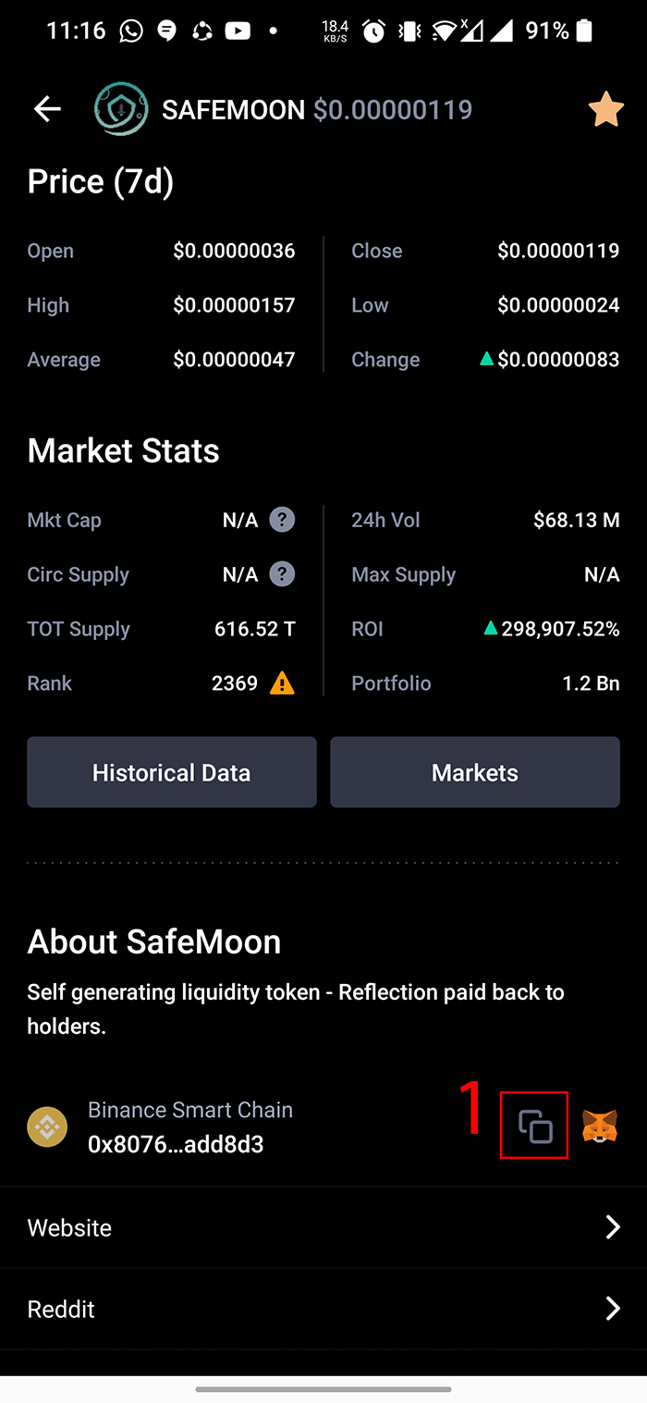Tap the back arrow icon
647x1403 pixels.
click(47, 109)
